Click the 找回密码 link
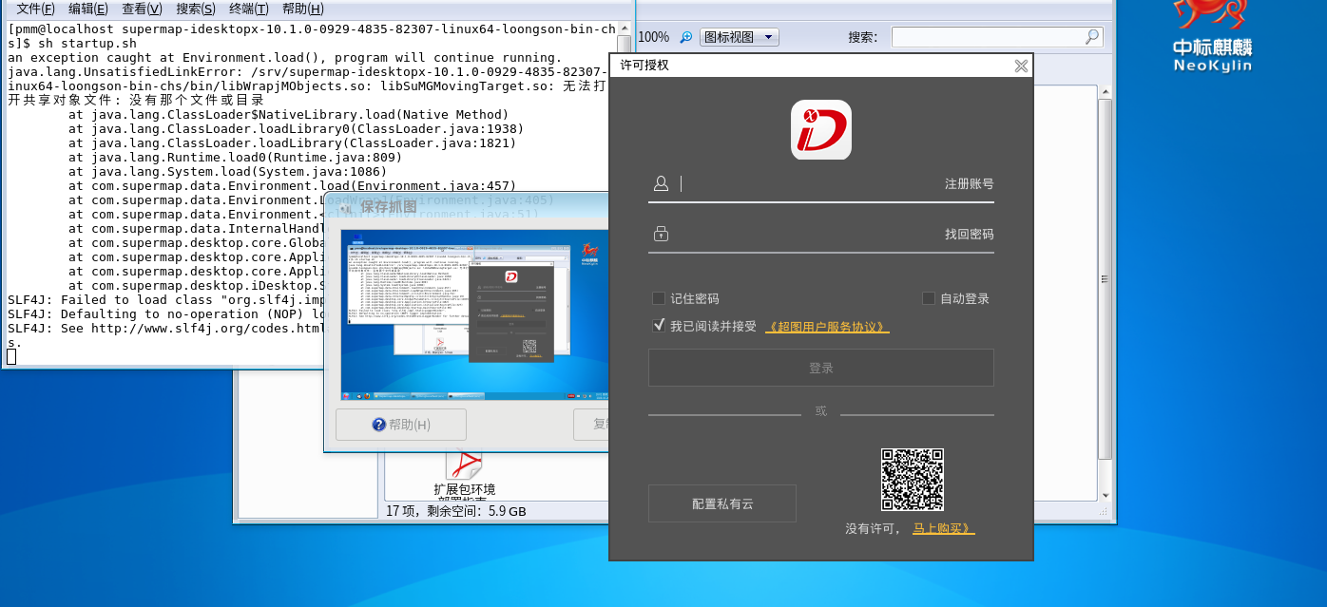 pyautogui.click(x=969, y=235)
